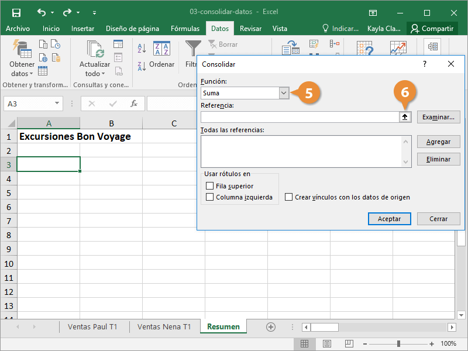Screen dimensions: 468x351
Task: Switch to Page Break Preview icon
Action: (349, 344)
